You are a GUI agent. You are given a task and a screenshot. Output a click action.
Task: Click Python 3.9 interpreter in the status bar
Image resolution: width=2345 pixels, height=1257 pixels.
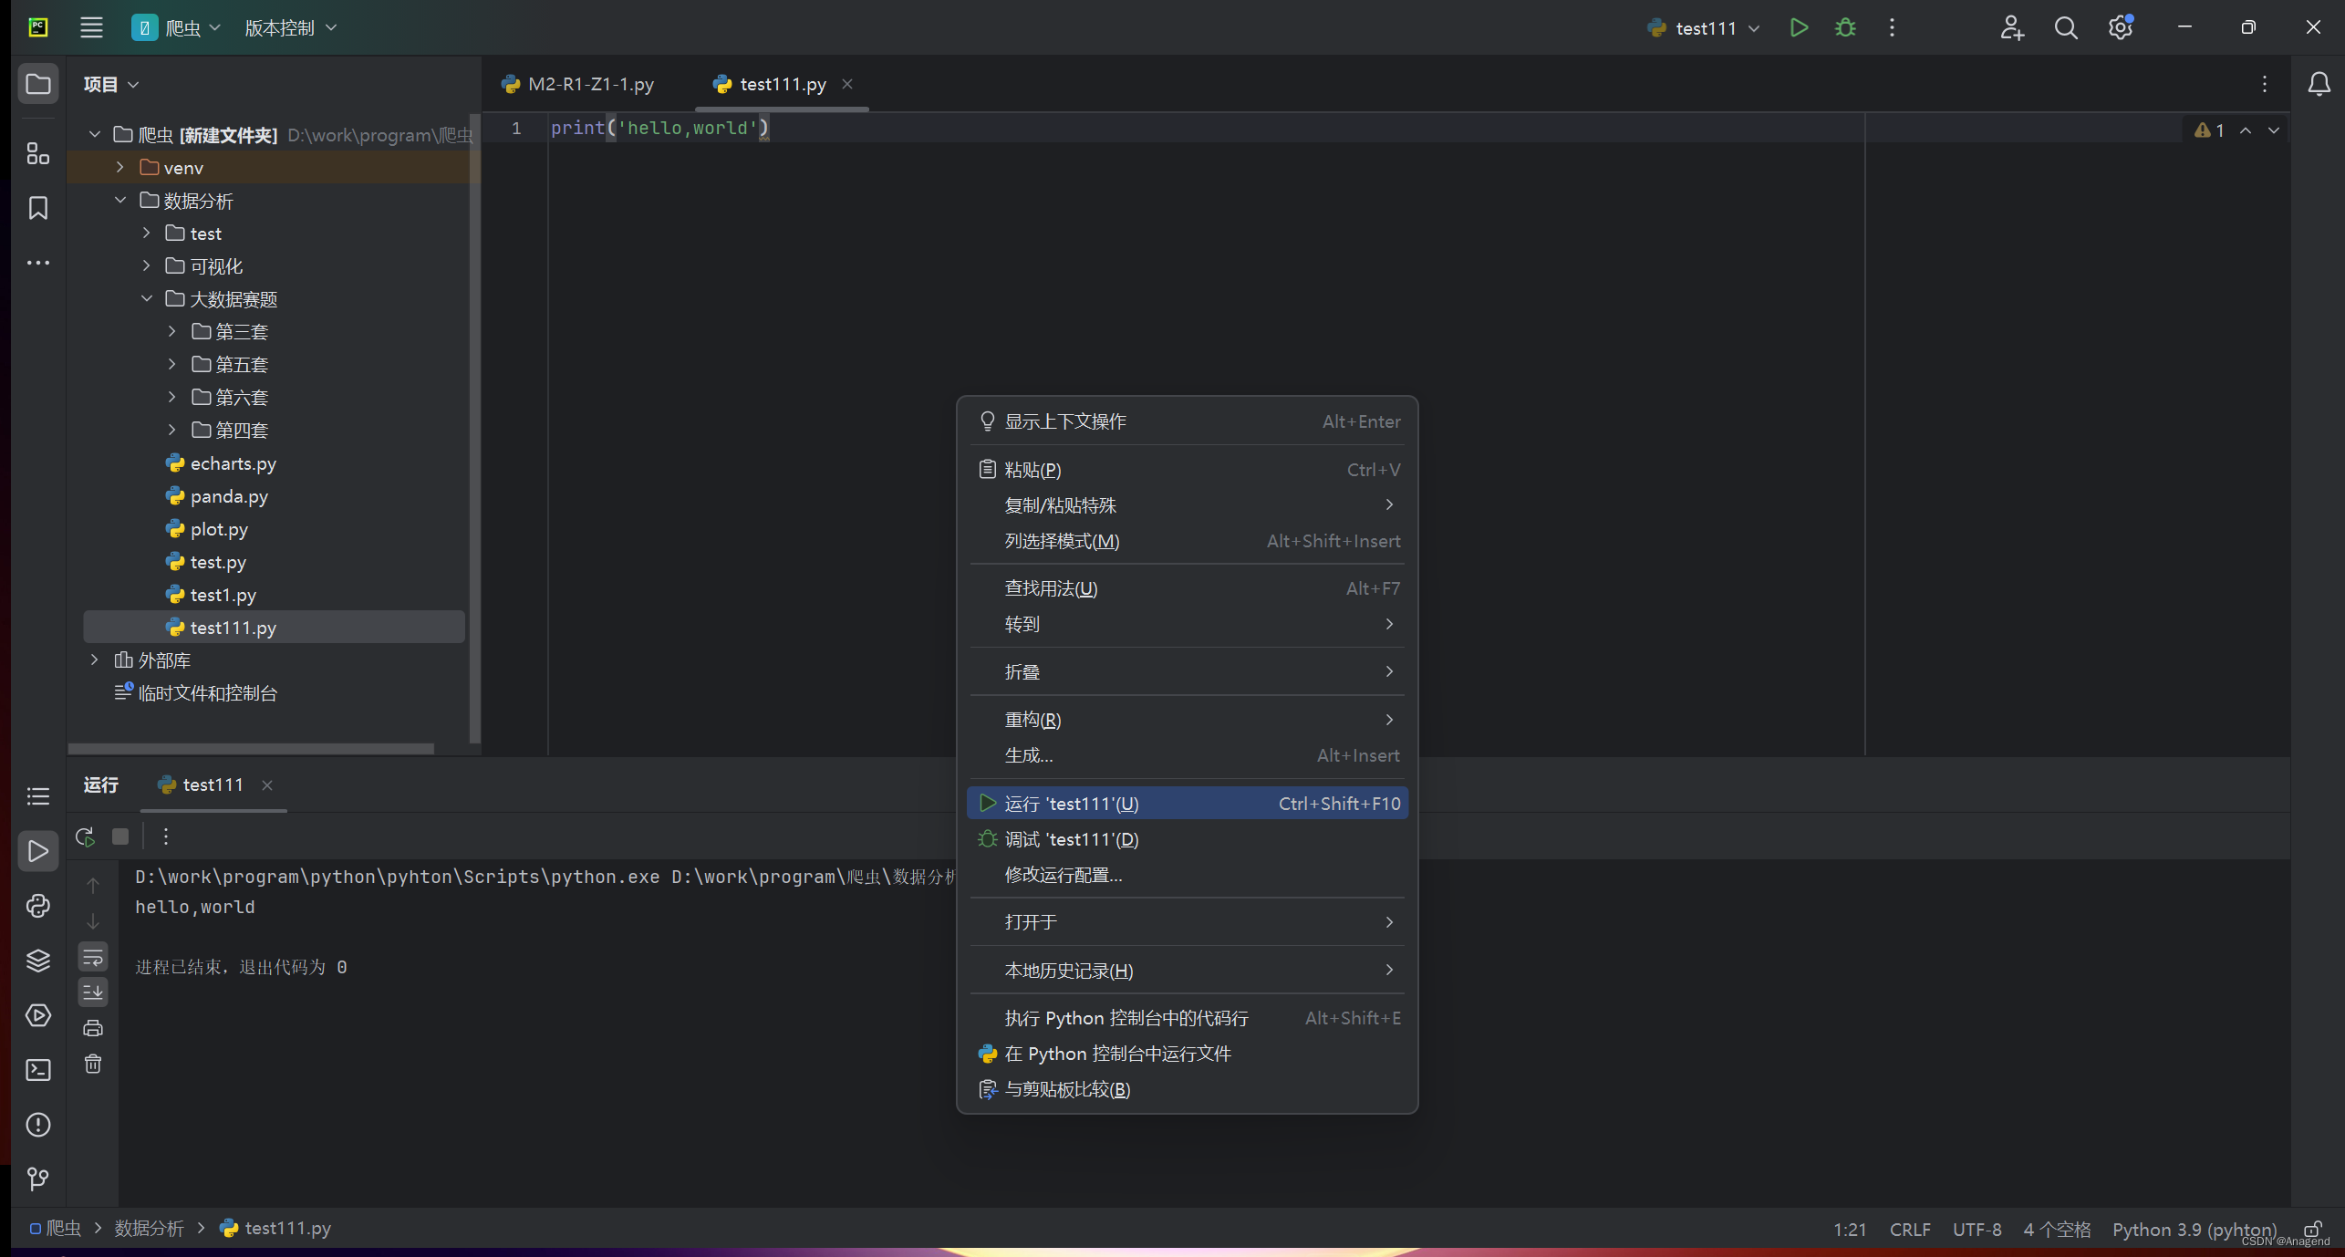tap(2193, 1229)
